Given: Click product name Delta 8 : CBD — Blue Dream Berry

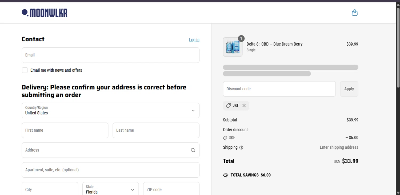Looking at the screenshot, I should click(x=274, y=44).
